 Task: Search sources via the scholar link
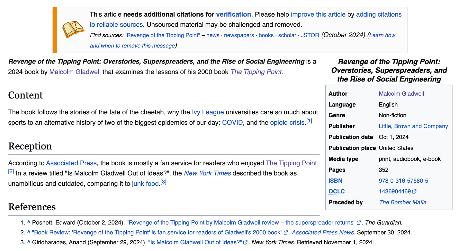click(x=287, y=35)
